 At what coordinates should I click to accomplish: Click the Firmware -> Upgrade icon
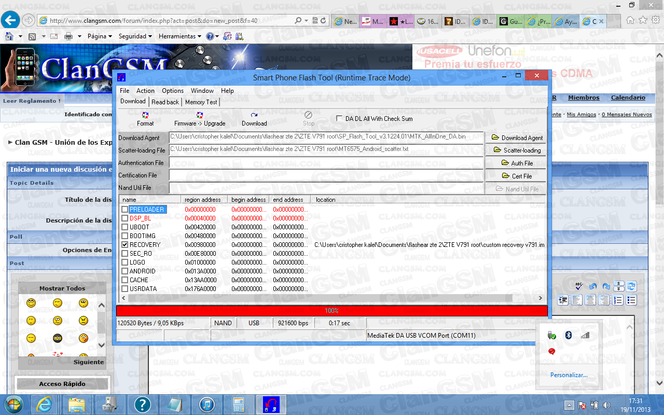[200, 119]
